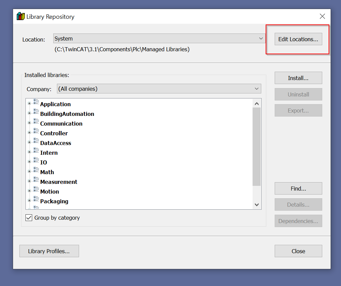This screenshot has width=341, height=286.
Task: Select the DataAccess category label
Action: [56, 143]
